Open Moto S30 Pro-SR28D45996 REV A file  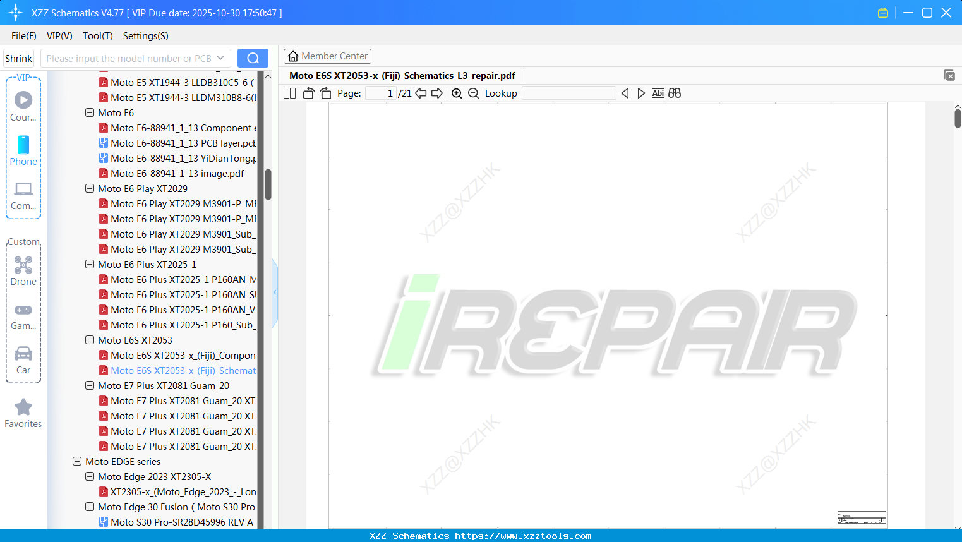coord(176,522)
